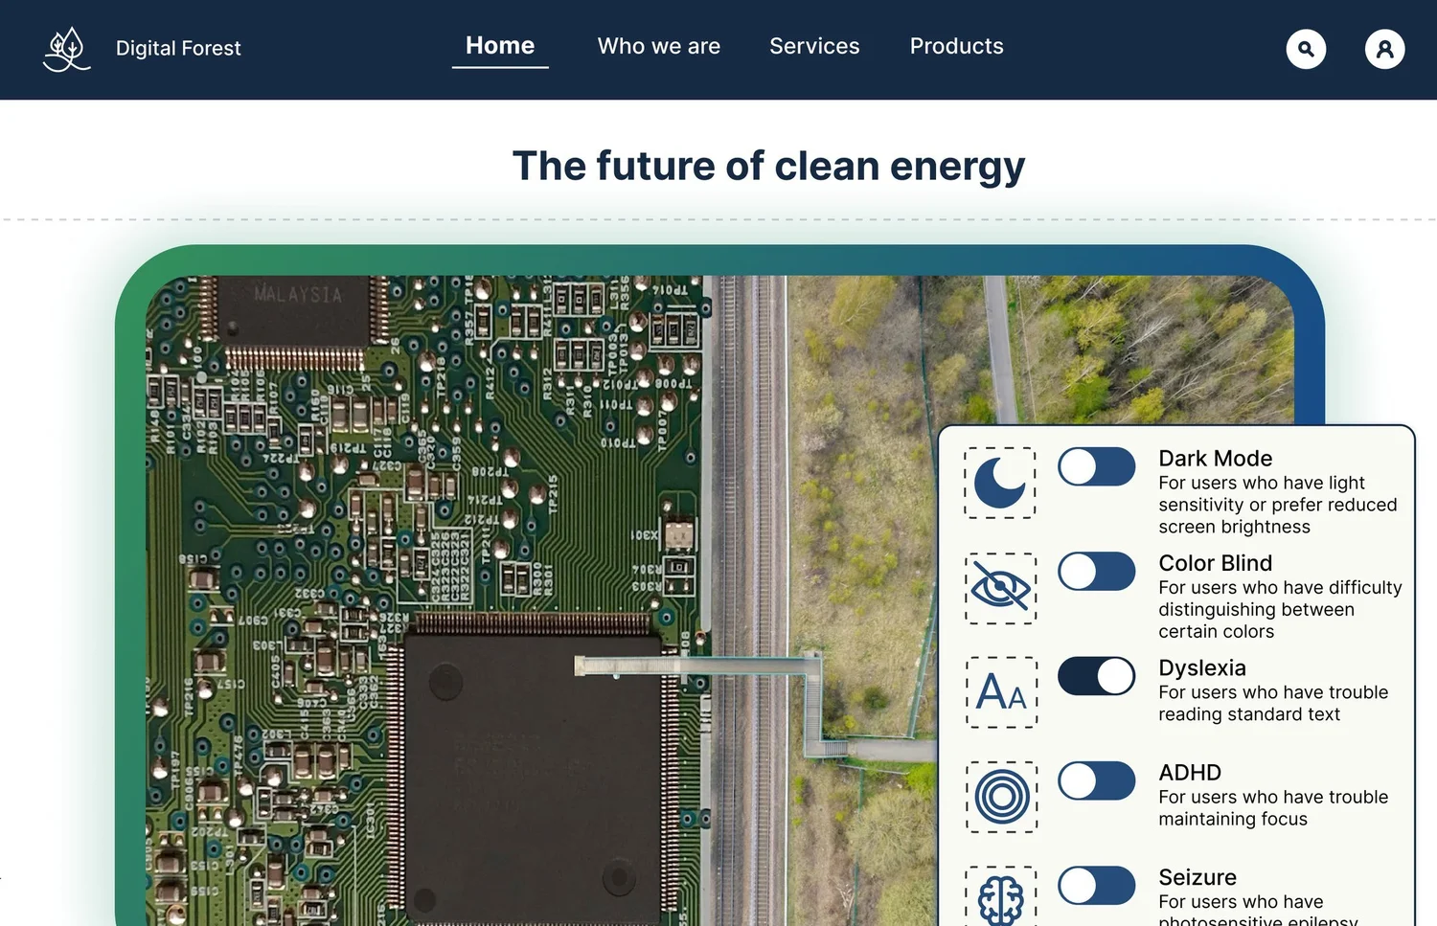Open the search icon button
This screenshot has height=926, width=1437.
[1306, 49]
